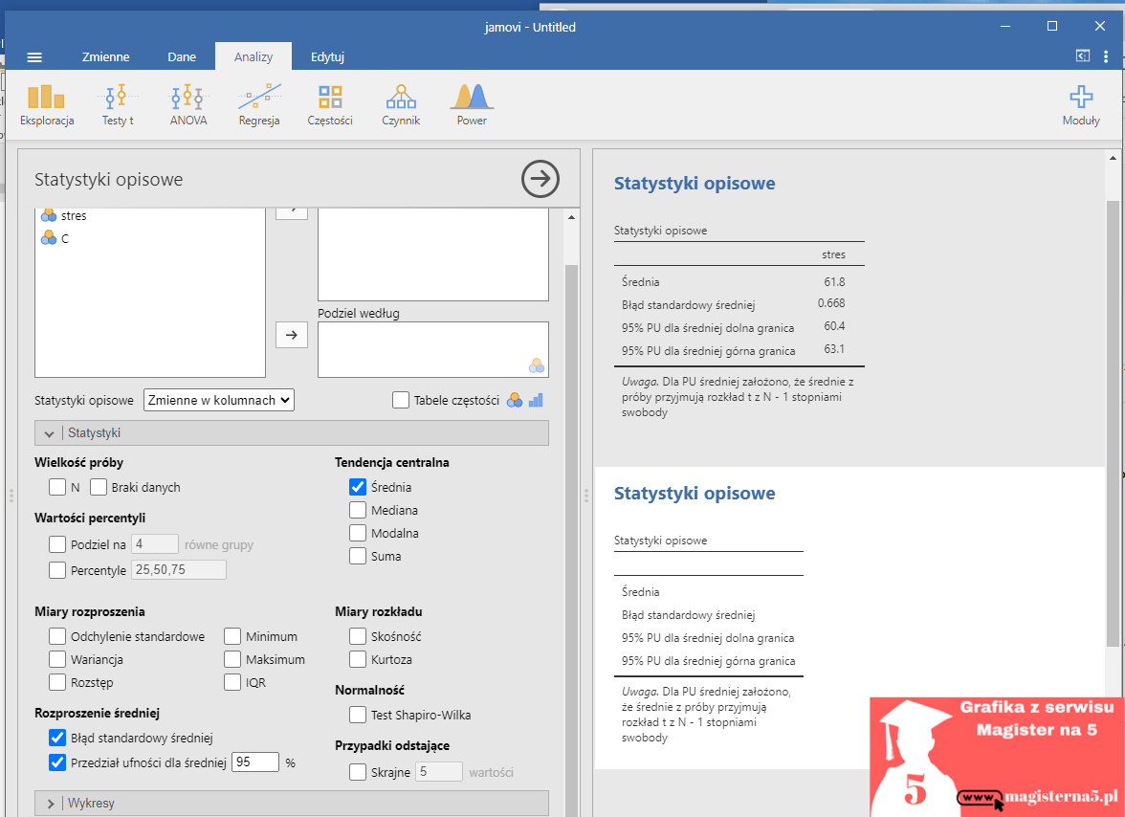Image resolution: width=1125 pixels, height=817 pixels.
Task: Switch to the Edytuj tab
Action: [327, 56]
